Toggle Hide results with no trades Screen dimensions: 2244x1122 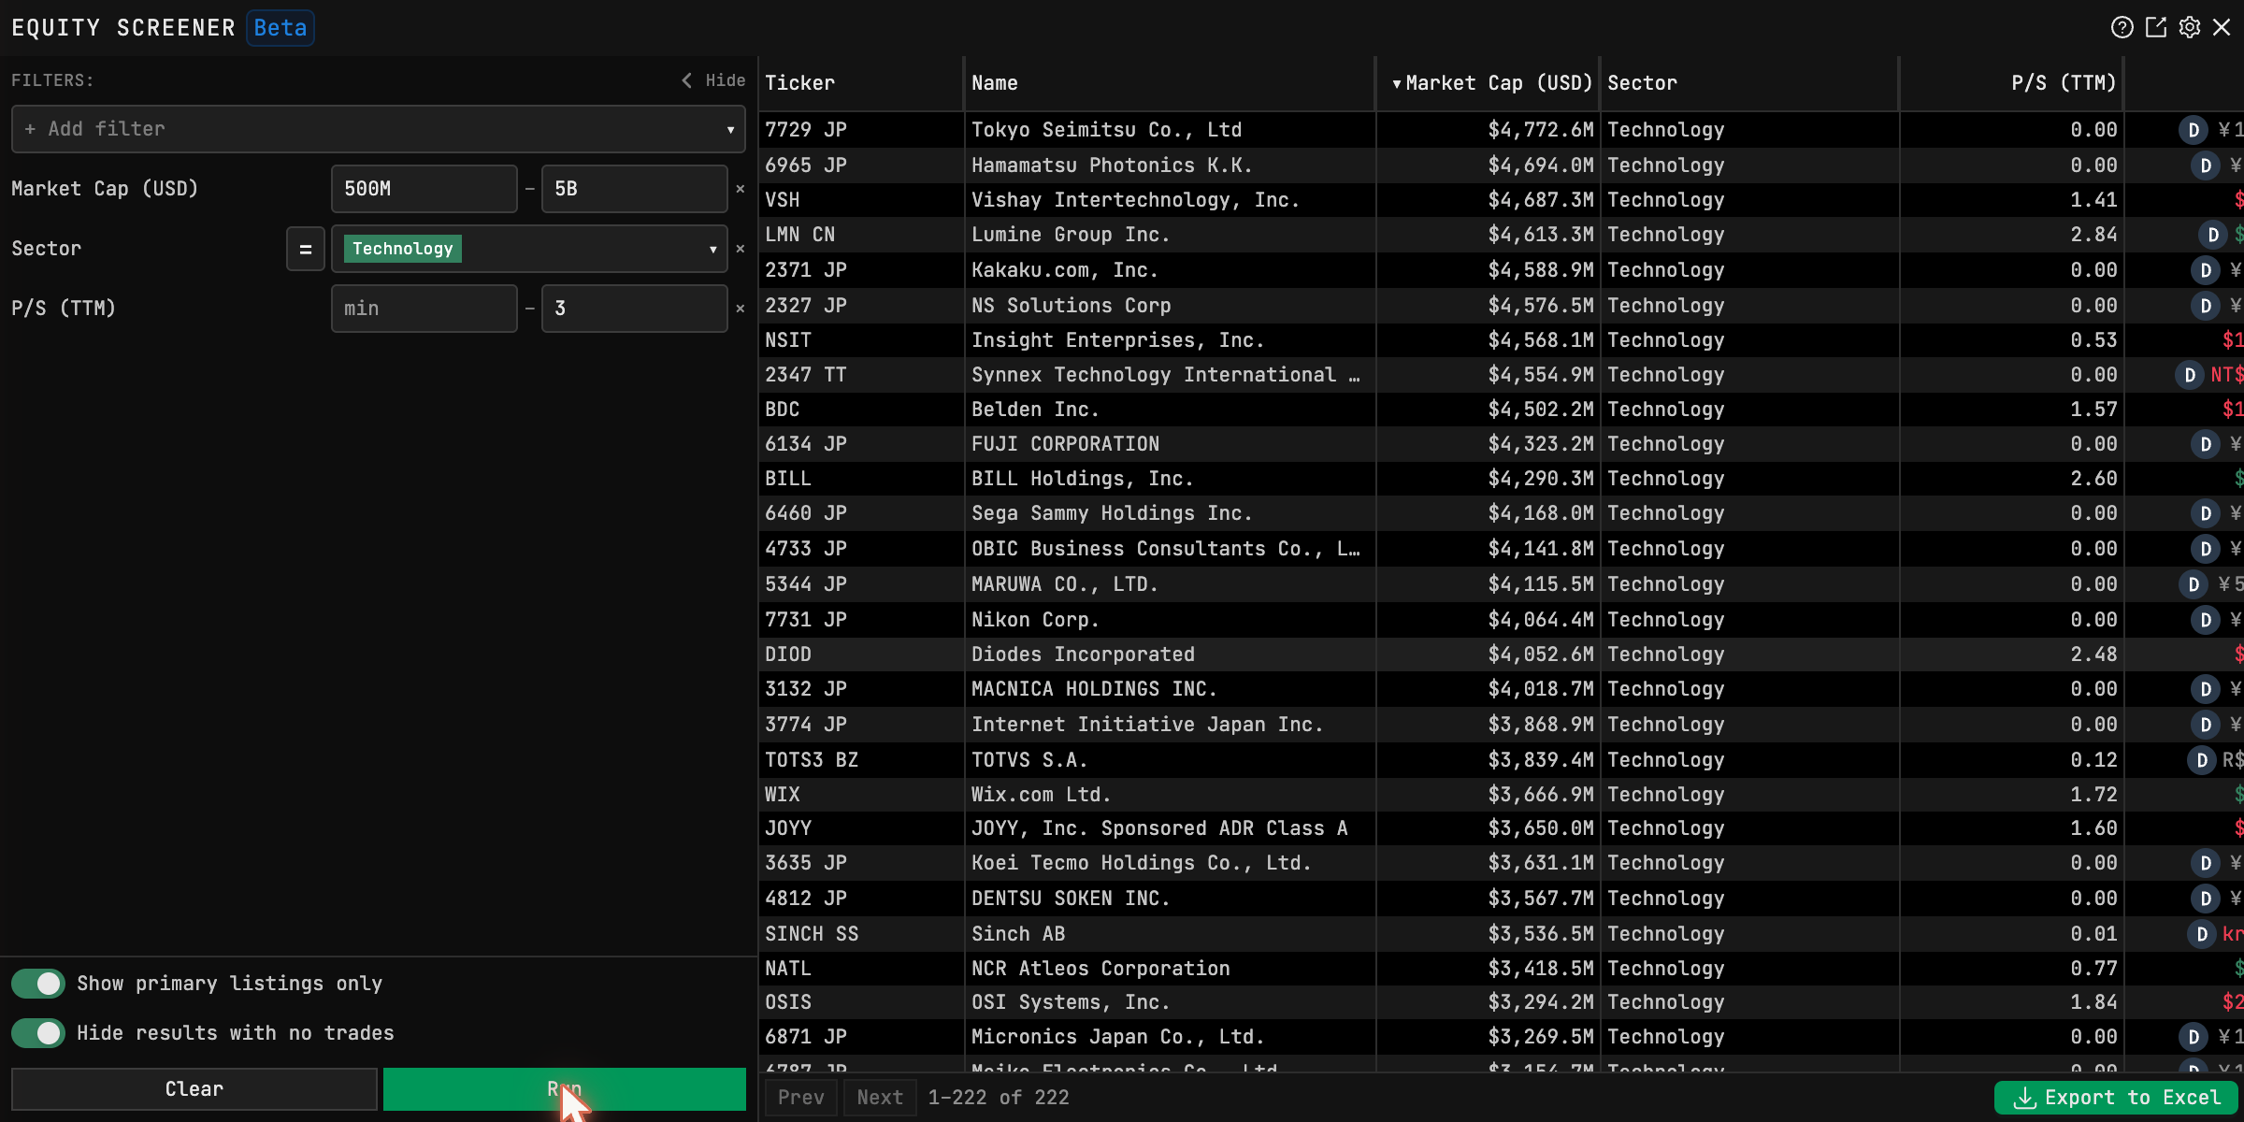pyautogui.click(x=38, y=1033)
